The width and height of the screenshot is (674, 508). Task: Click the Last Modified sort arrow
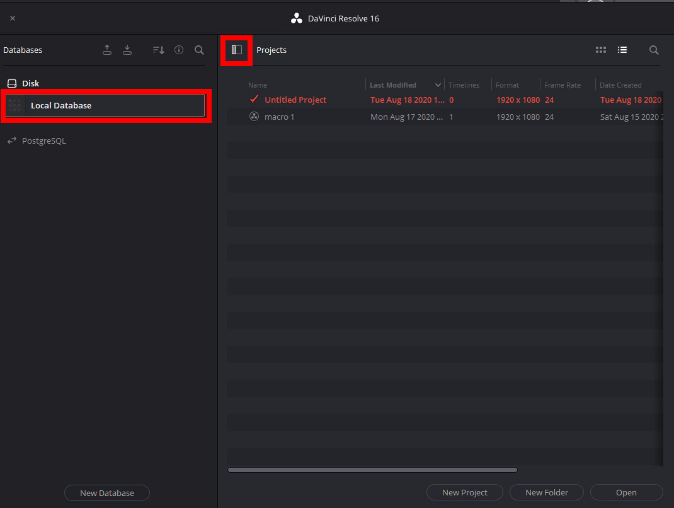(x=438, y=85)
